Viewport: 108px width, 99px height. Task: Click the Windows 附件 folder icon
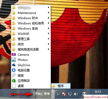pyautogui.click(x=14, y=18)
